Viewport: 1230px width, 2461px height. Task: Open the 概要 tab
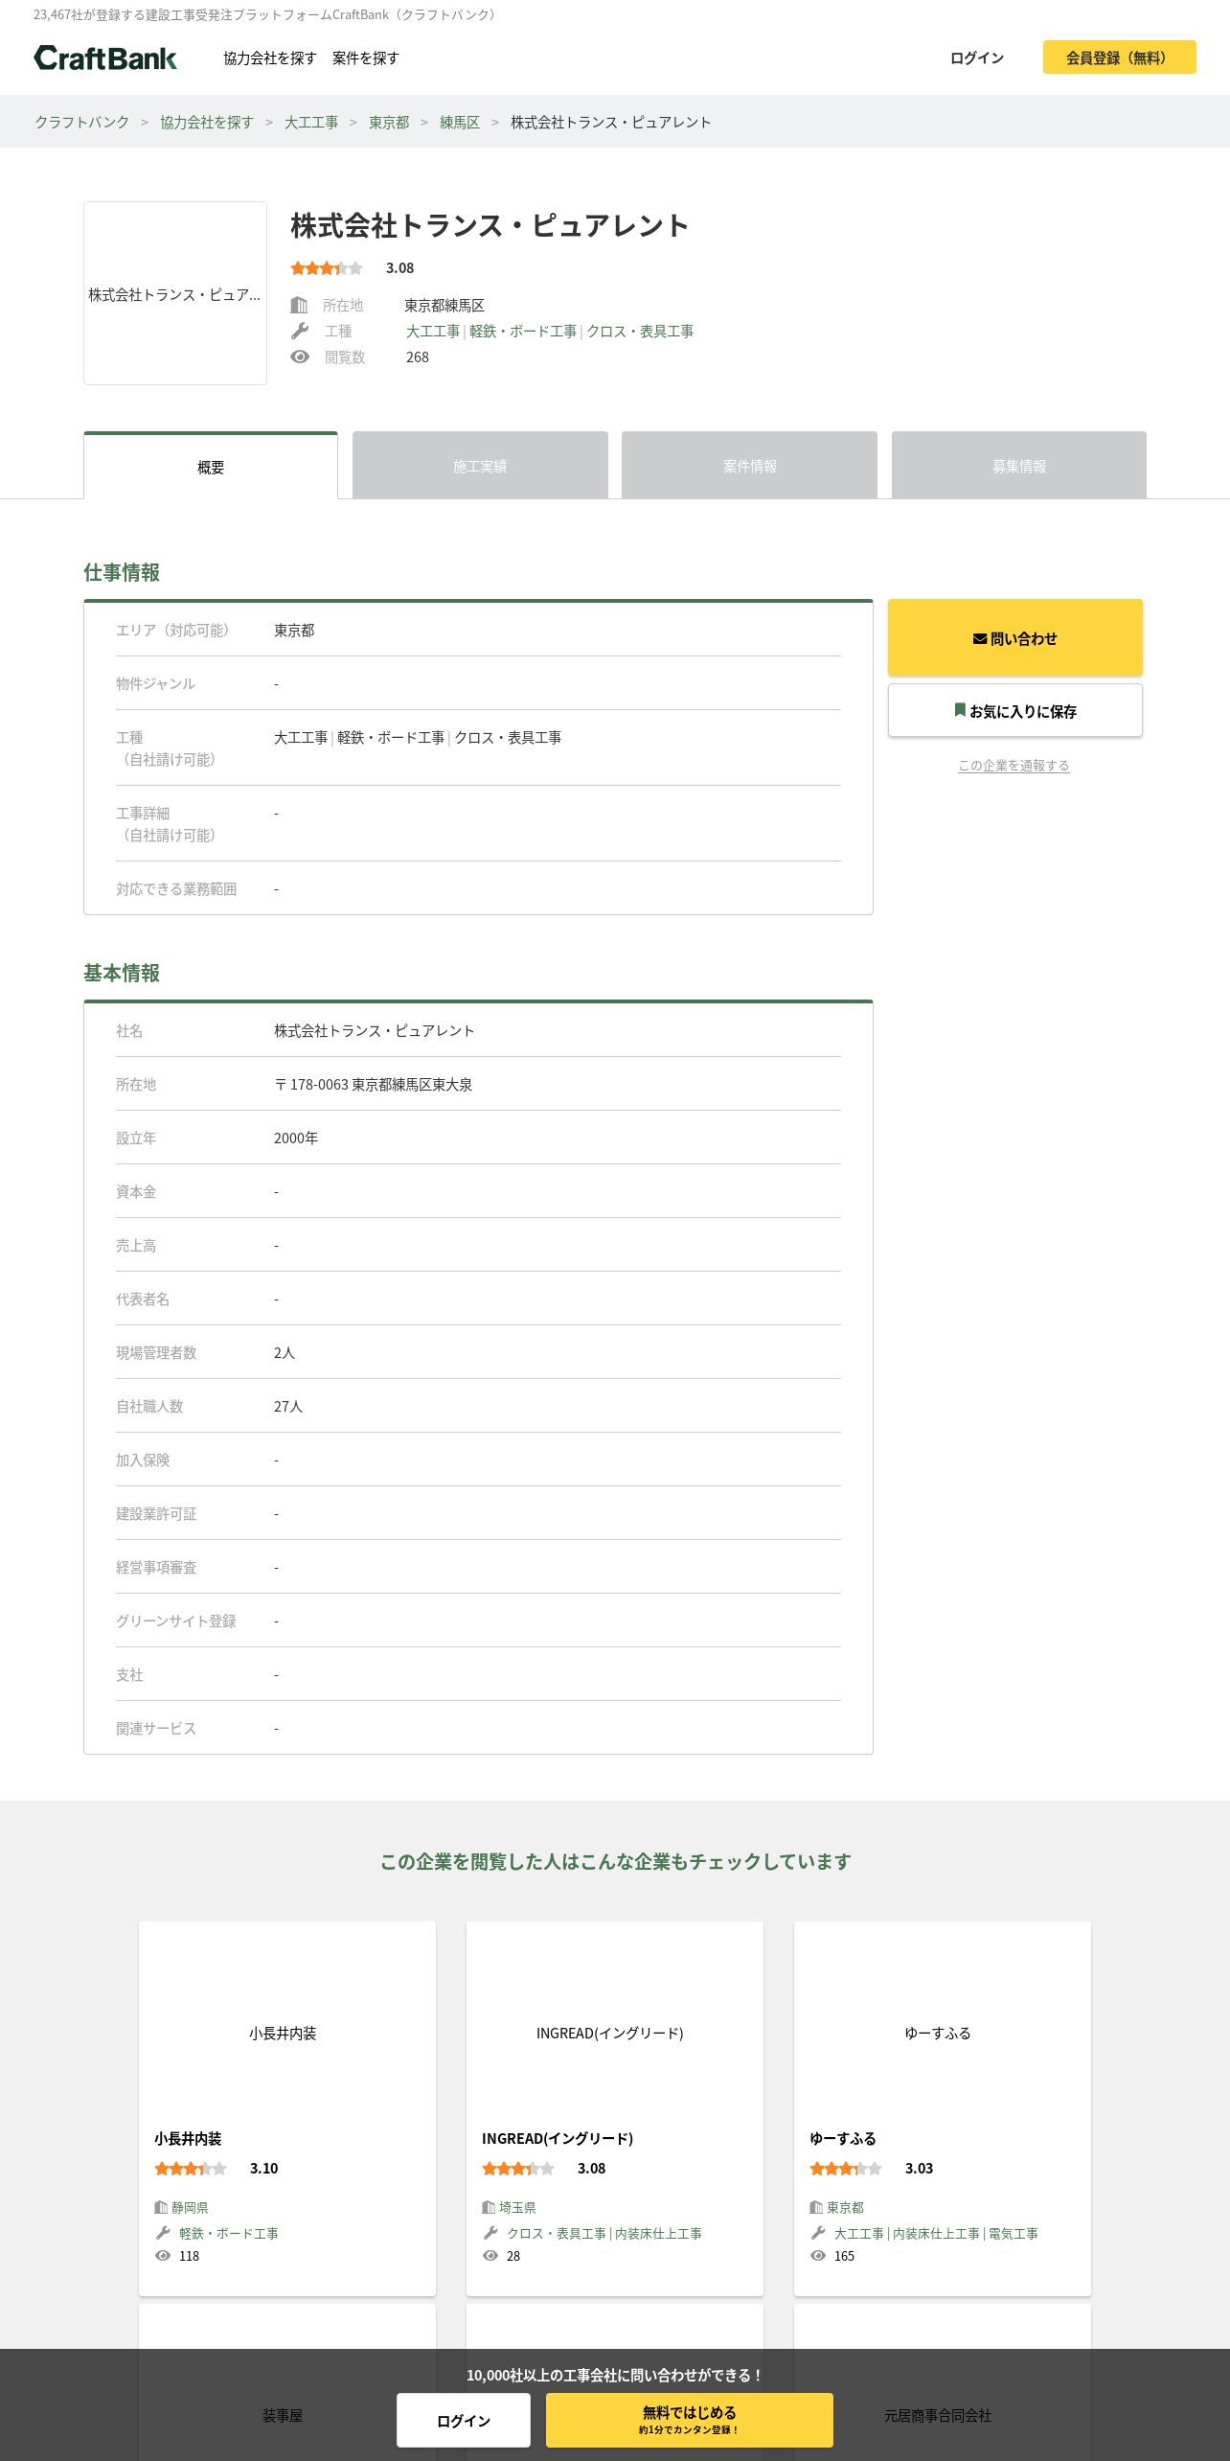click(211, 467)
